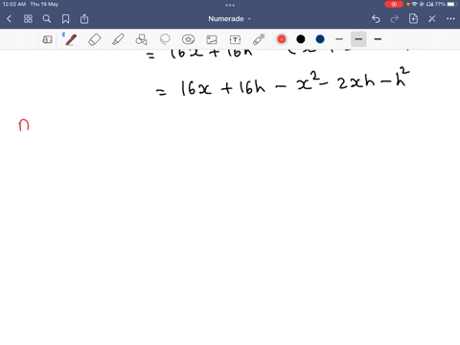Image resolution: width=460 pixels, height=345 pixels.
Task: Select the thickest stroke width
Action: pyautogui.click(x=378, y=39)
